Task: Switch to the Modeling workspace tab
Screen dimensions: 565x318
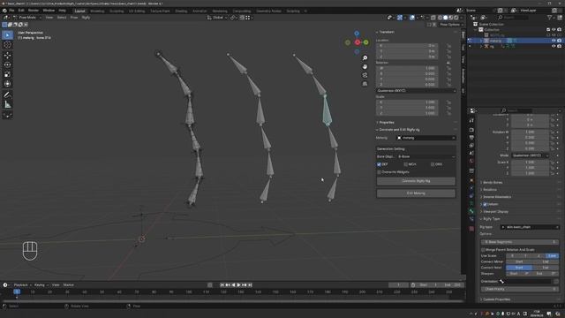Action: (97, 11)
